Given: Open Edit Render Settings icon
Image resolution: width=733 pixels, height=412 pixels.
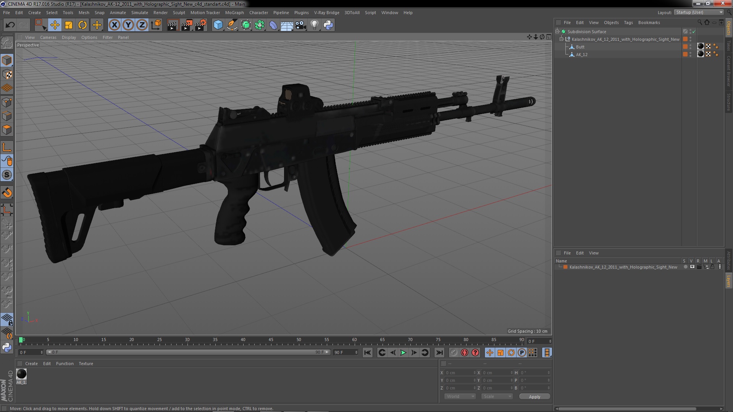Looking at the screenshot, I should tap(201, 25).
